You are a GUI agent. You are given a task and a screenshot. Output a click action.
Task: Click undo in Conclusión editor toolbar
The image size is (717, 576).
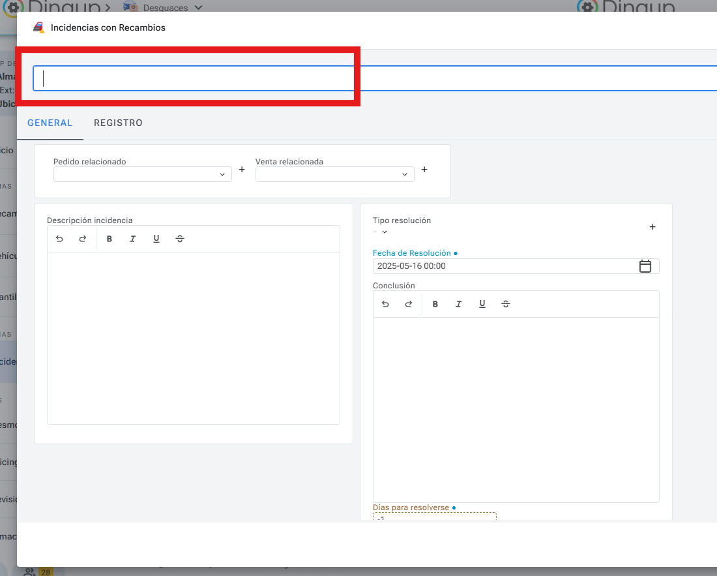(x=385, y=304)
